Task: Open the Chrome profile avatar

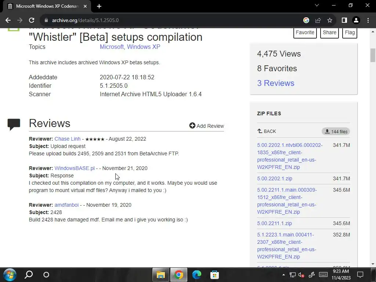Action: tap(356, 21)
